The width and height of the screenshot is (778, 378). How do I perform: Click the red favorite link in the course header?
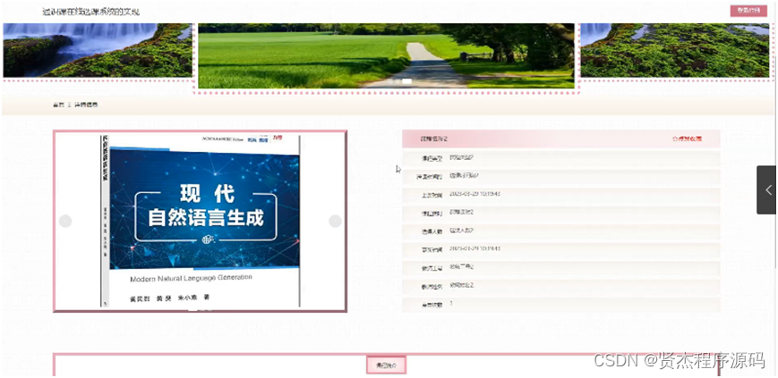pyautogui.click(x=687, y=139)
